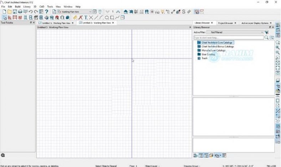This screenshot has width=281, height=167.
Task: Open the Working Plan View dropdown
Action: point(75,12)
